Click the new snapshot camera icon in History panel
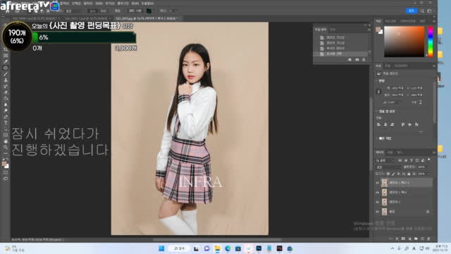This screenshot has width=451, height=254. point(357,59)
